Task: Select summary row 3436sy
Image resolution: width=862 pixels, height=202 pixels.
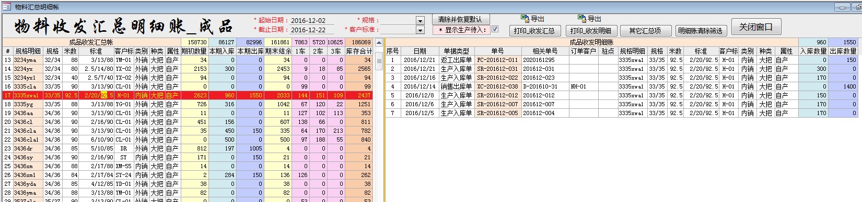Action: point(188,157)
